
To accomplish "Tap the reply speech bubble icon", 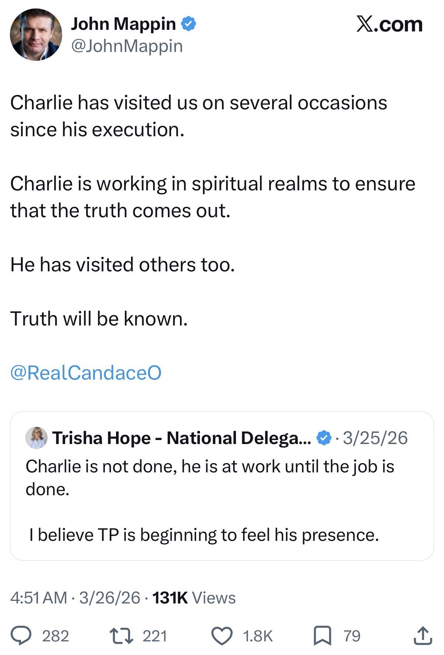I will [x=21, y=636].
